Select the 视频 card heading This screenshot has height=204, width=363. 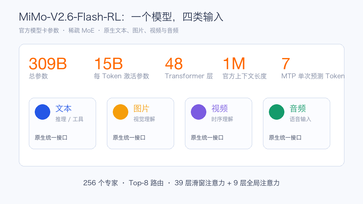point(220,108)
